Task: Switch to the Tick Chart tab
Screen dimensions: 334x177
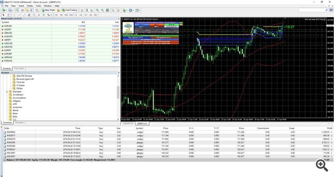Action: [19, 68]
